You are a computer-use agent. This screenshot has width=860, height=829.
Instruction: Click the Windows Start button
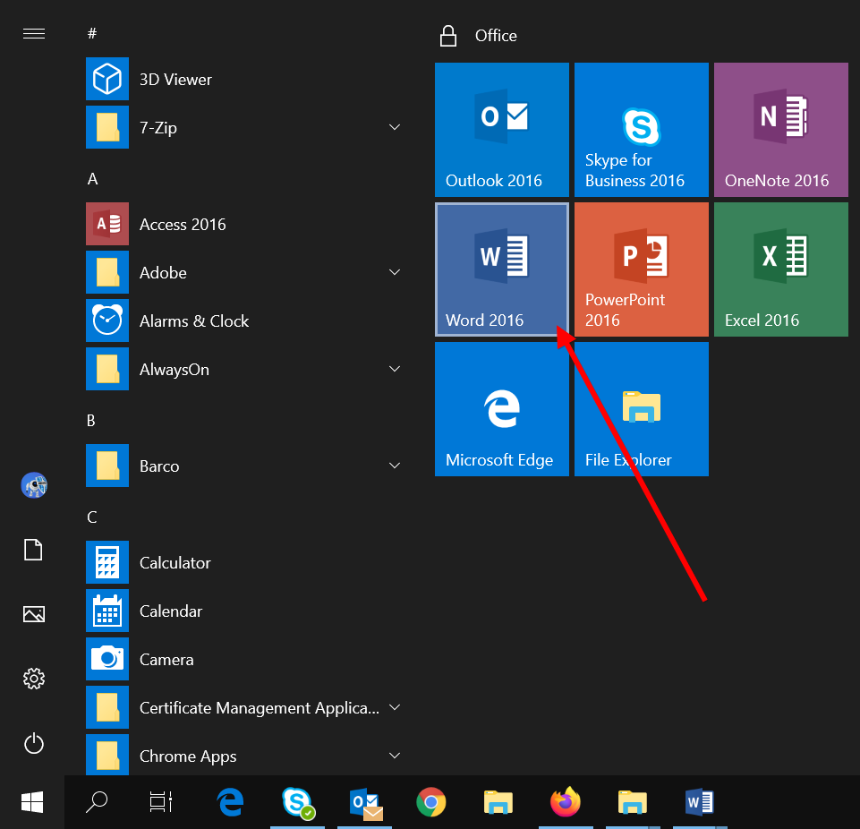click(33, 802)
